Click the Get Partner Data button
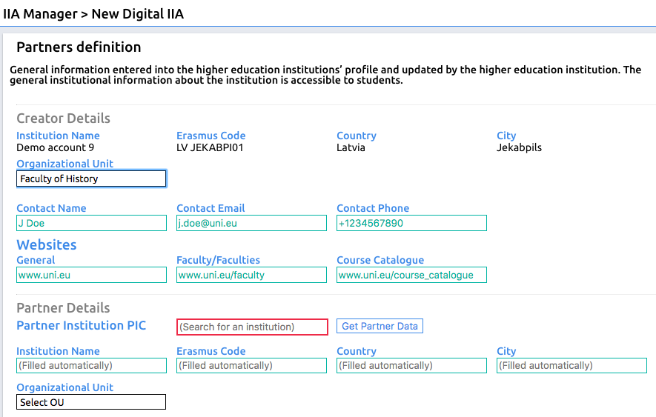Screen dimensions: 656x417 tap(380, 326)
